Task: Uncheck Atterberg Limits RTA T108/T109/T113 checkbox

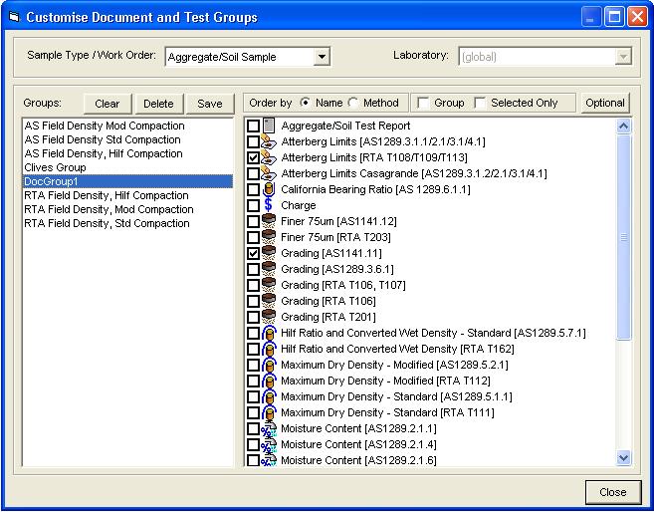Action: click(x=254, y=158)
